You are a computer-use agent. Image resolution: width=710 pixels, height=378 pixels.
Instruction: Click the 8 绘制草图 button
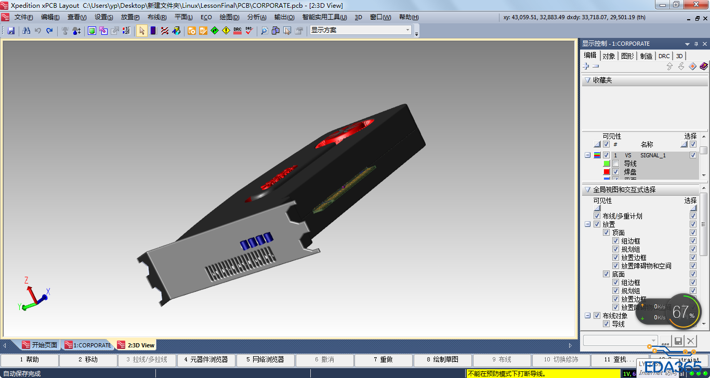pos(443,359)
